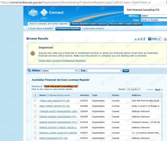
Task: Click Park Financial Consulting LTD popup text
Action: tap(143, 10)
